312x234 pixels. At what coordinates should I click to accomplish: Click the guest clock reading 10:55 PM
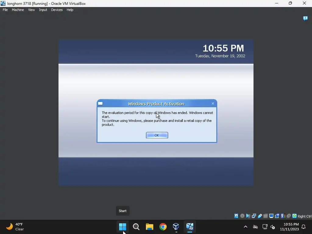click(x=223, y=48)
